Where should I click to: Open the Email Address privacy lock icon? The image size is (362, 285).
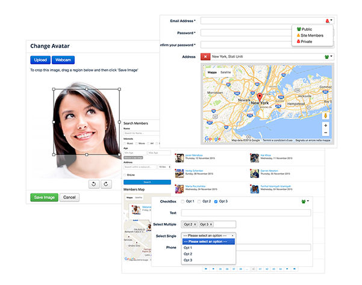point(327,21)
